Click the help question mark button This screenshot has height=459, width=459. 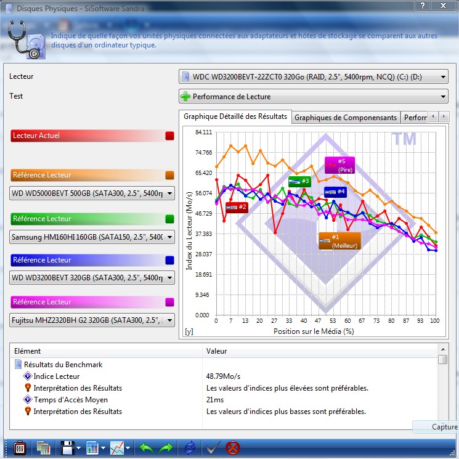423,6
